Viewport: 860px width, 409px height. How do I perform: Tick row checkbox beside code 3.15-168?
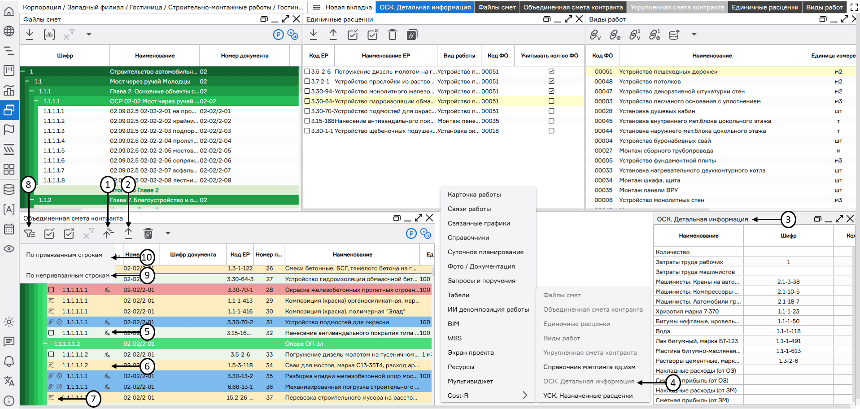pos(307,121)
